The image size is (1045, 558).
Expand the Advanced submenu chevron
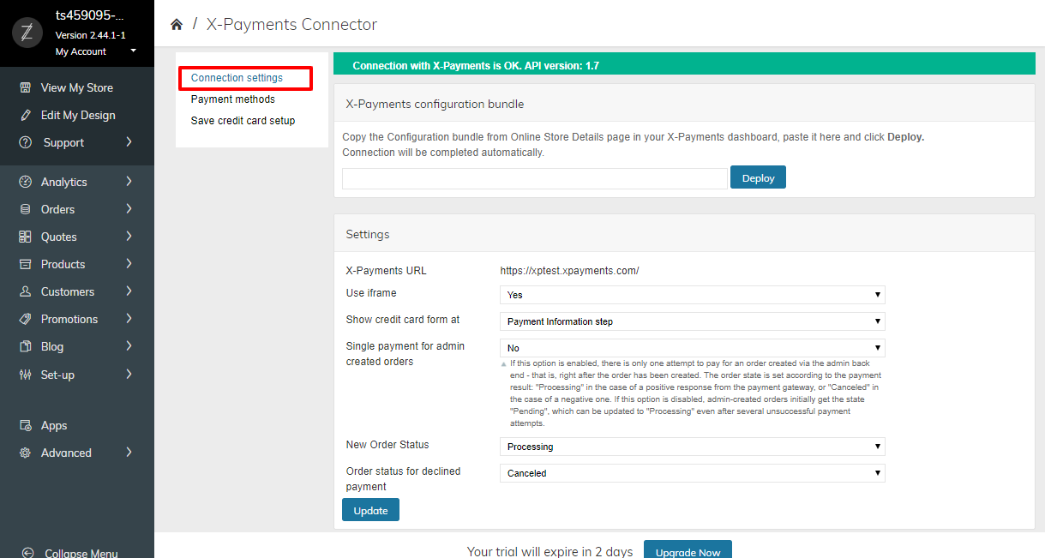pyautogui.click(x=129, y=453)
